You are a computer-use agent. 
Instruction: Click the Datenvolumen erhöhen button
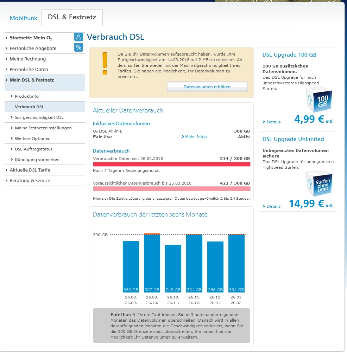coord(207,87)
